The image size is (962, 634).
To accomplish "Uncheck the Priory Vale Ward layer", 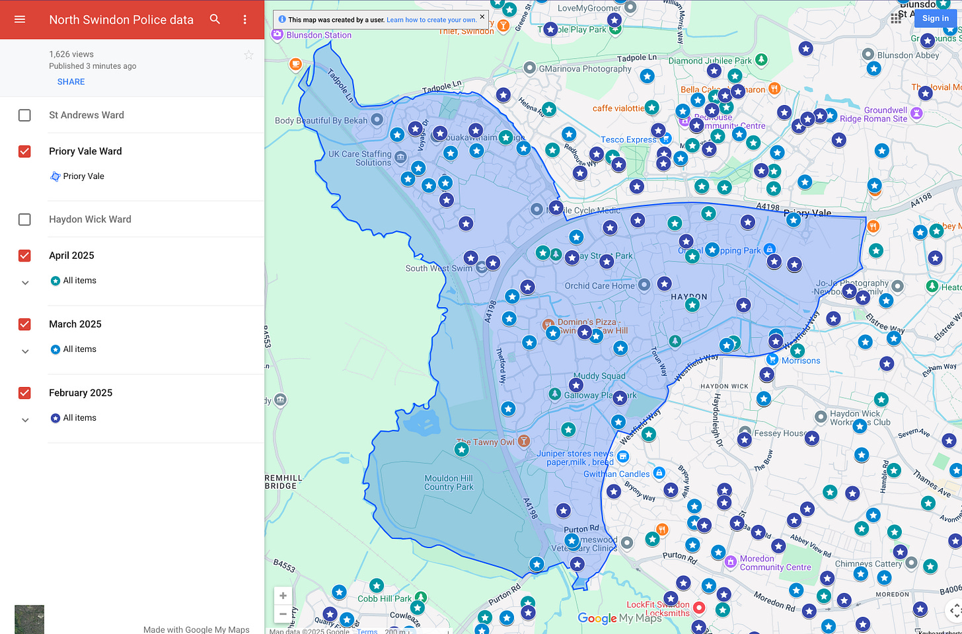I will (24, 151).
